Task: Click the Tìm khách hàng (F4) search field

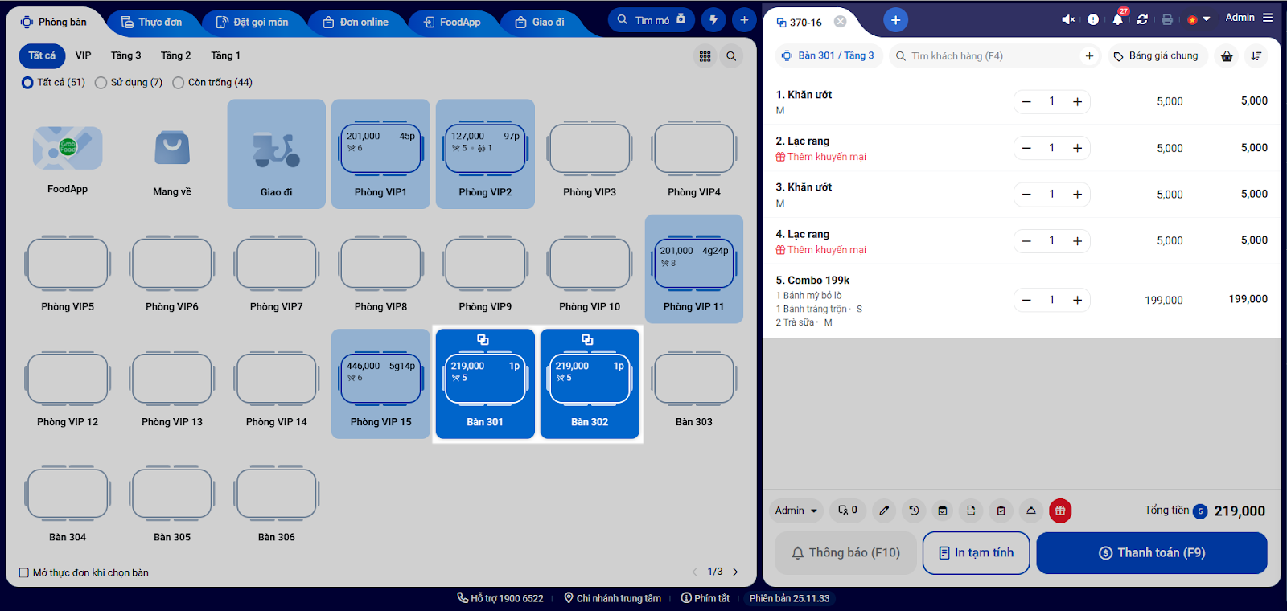Action: [995, 56]
